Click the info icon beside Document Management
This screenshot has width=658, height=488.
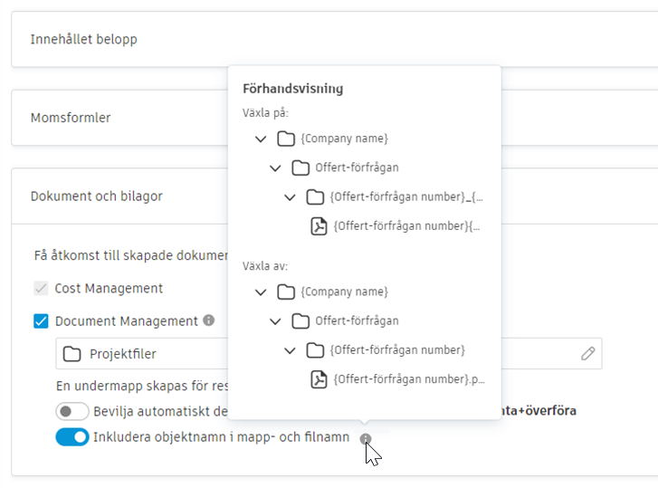click(x=209, y=321)
